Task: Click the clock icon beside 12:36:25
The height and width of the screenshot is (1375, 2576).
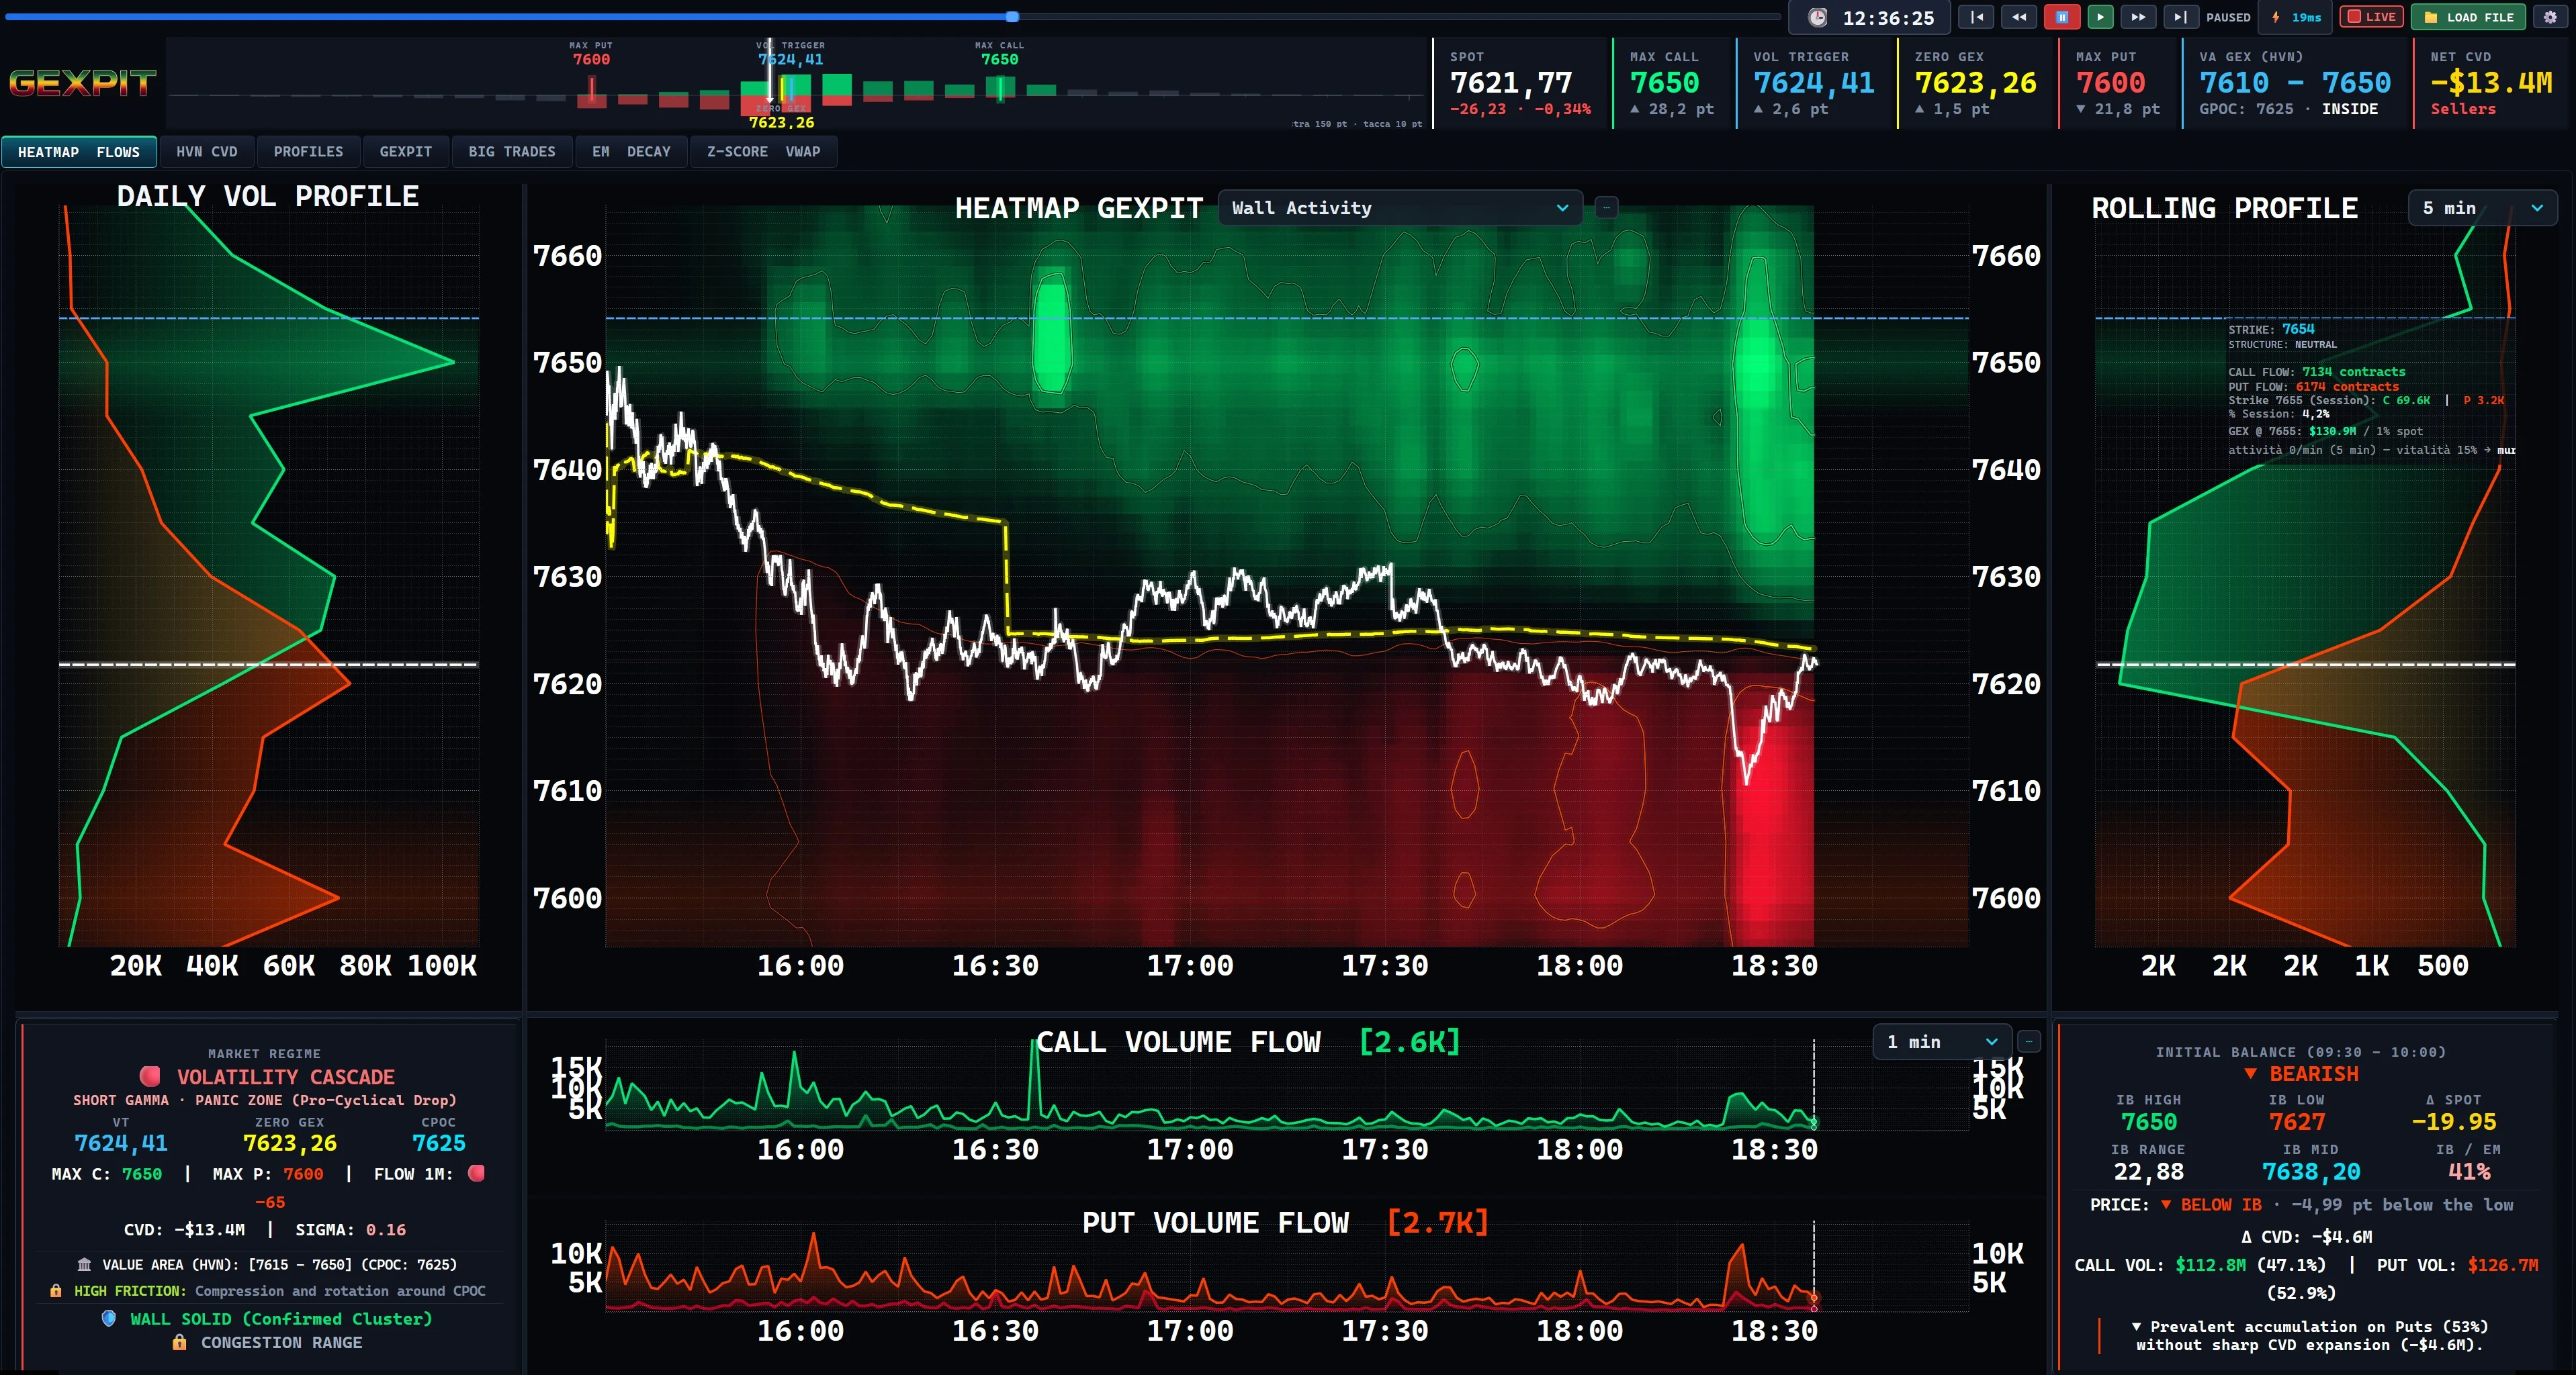Action: [1818, 18]
